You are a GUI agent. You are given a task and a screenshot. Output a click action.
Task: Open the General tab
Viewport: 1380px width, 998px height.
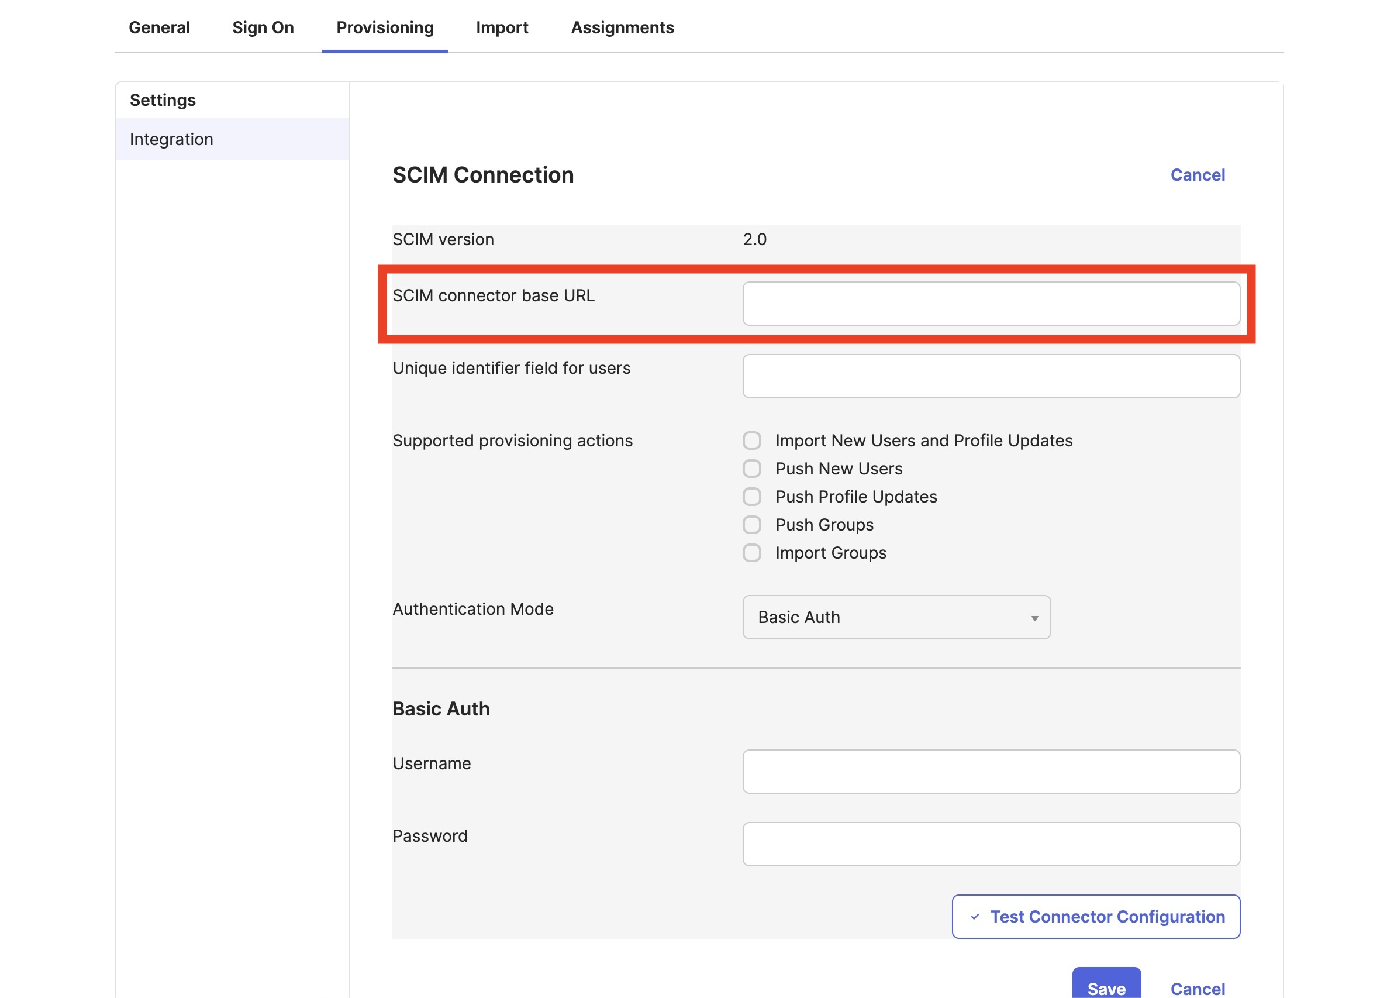pos(159,28)
